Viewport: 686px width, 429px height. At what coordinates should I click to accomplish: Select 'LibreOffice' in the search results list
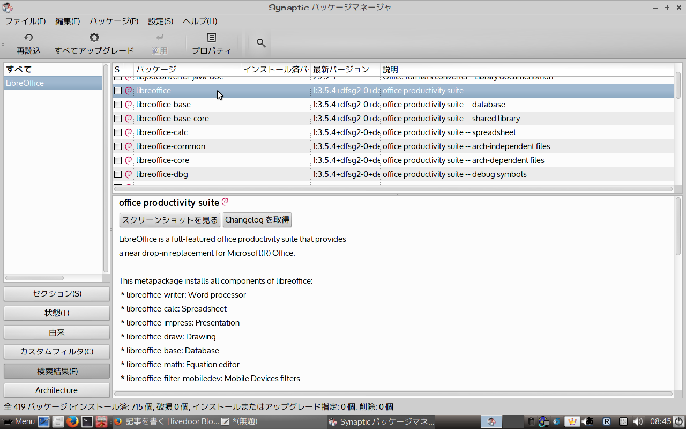[x=53, y=83]
